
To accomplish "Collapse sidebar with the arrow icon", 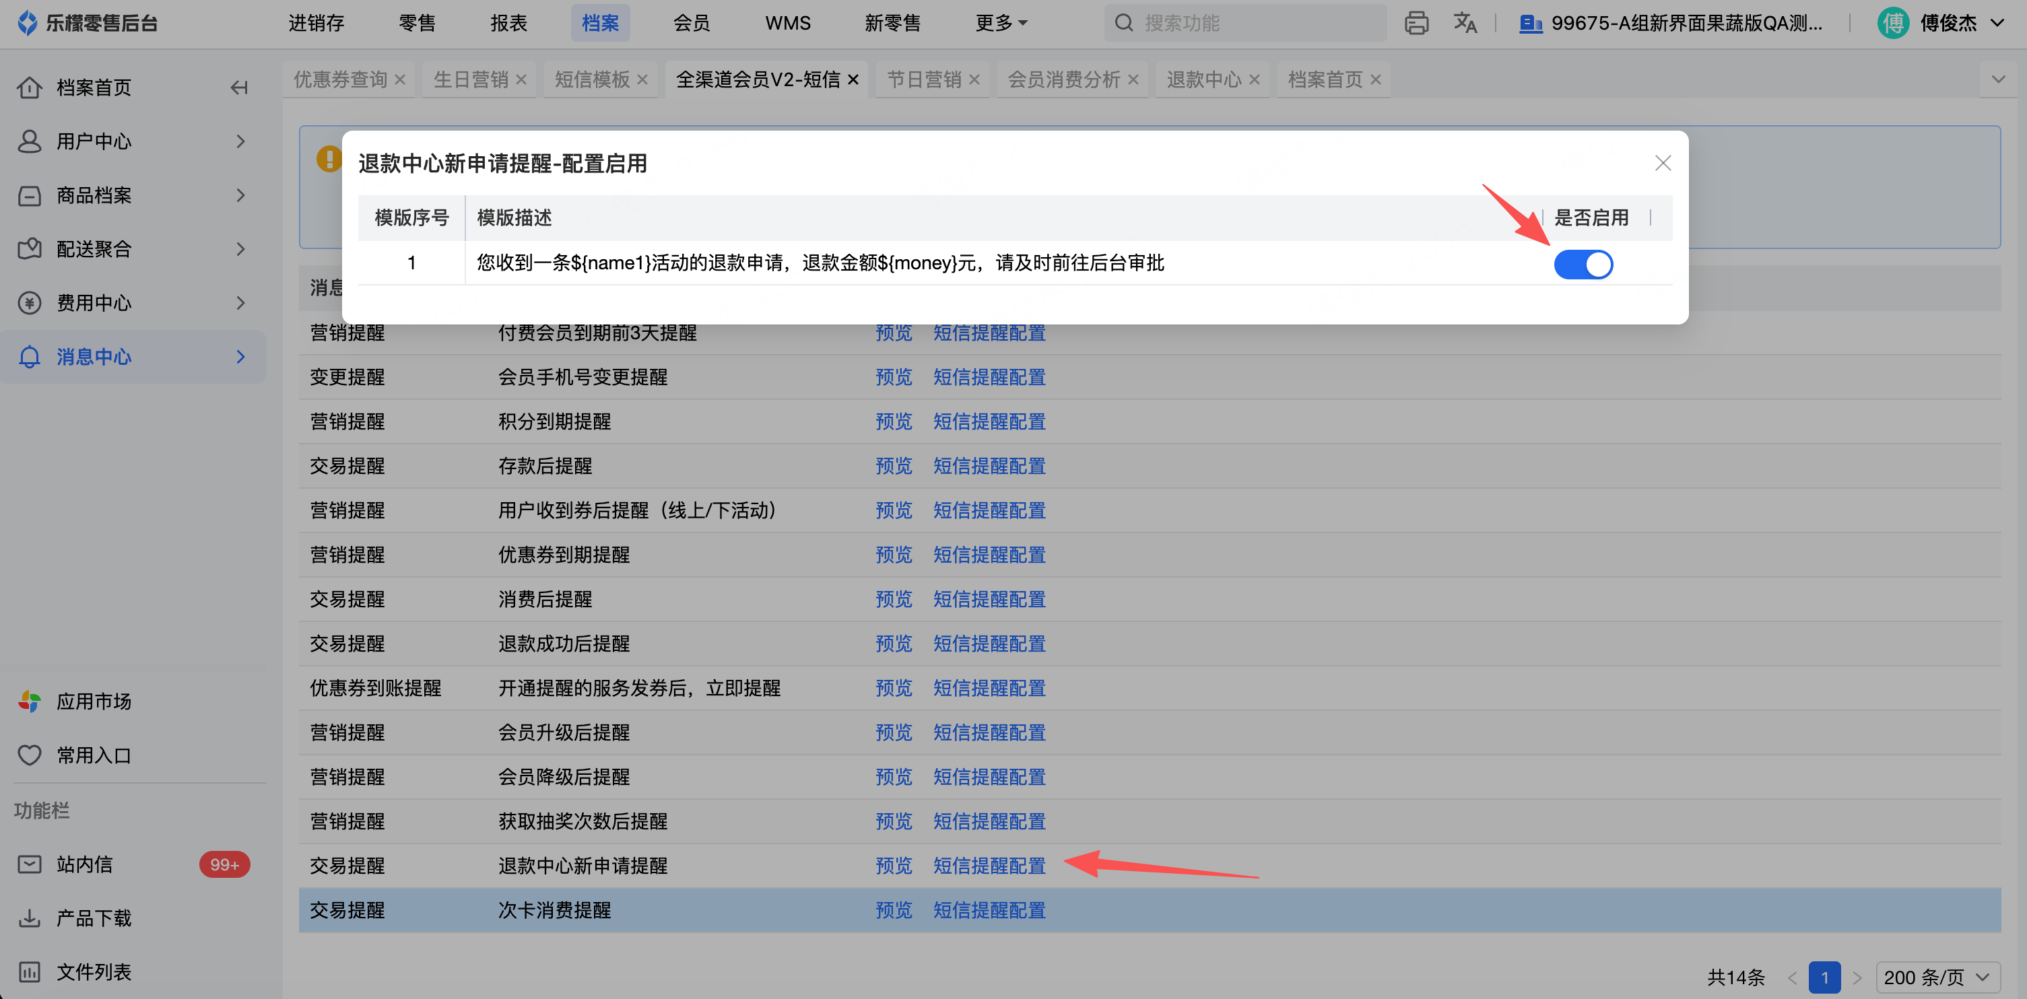I will [x=239, y=88].
